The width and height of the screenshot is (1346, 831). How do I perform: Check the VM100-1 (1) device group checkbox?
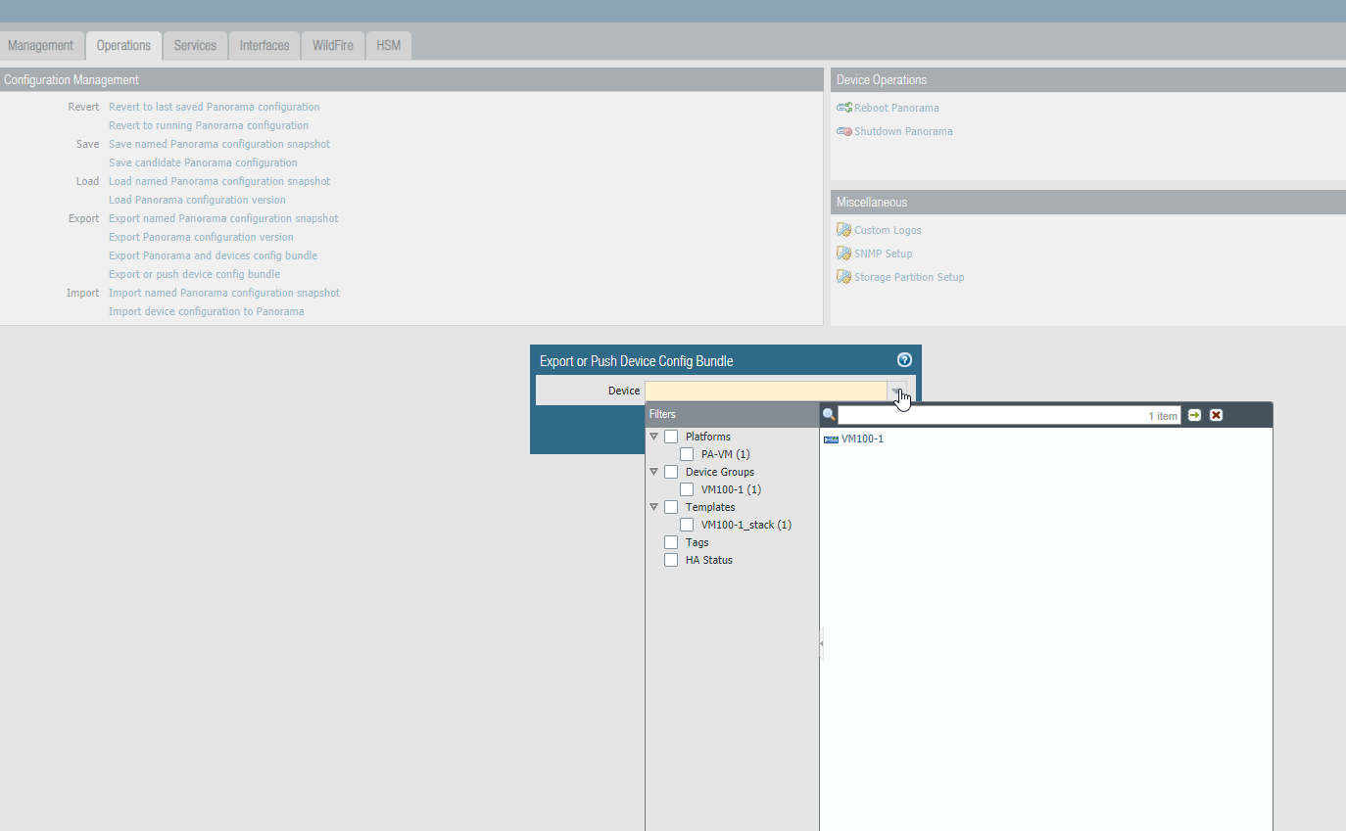[x=687, y=489]
